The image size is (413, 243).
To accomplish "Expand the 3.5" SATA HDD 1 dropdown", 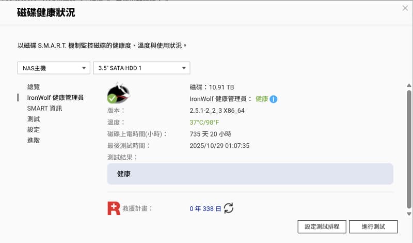I will click(x=141, y=68).
